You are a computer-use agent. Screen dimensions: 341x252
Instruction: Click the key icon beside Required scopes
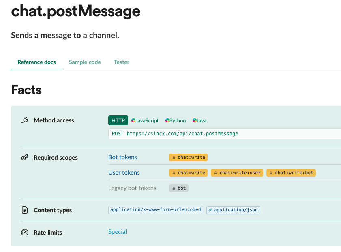(x=25, y=157)
